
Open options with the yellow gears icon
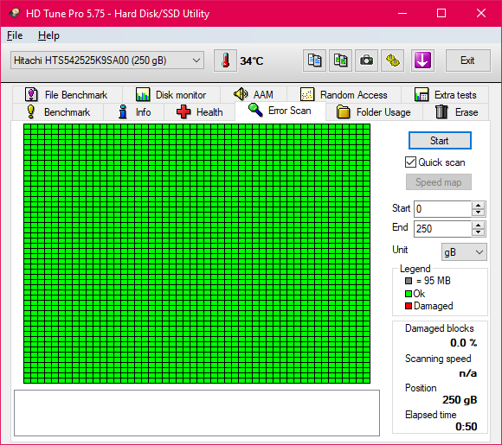tap(392, 60)
